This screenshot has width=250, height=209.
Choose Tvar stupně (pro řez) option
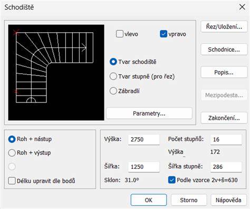113,77
